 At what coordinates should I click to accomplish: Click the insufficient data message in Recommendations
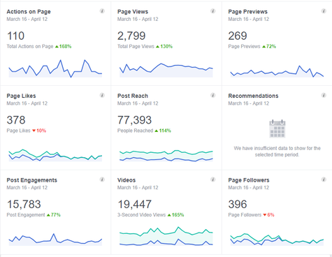pos(277,152)
